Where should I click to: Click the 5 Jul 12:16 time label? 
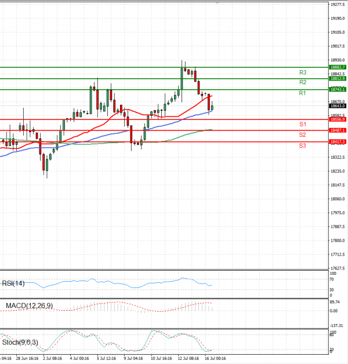[x=106, y=358]
